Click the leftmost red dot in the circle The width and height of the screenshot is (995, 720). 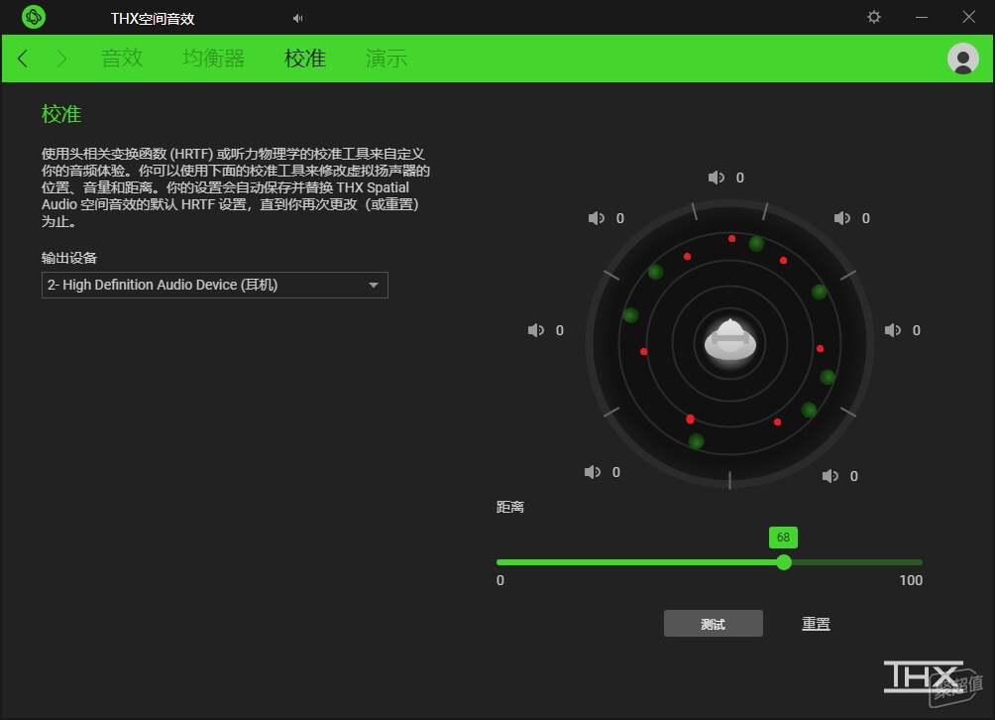tap(644, 352)
